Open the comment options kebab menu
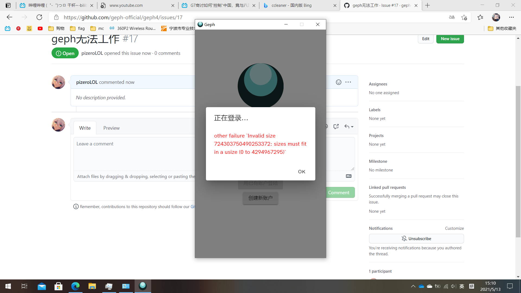This screenshot has width=521, height=293. point(348,82)
